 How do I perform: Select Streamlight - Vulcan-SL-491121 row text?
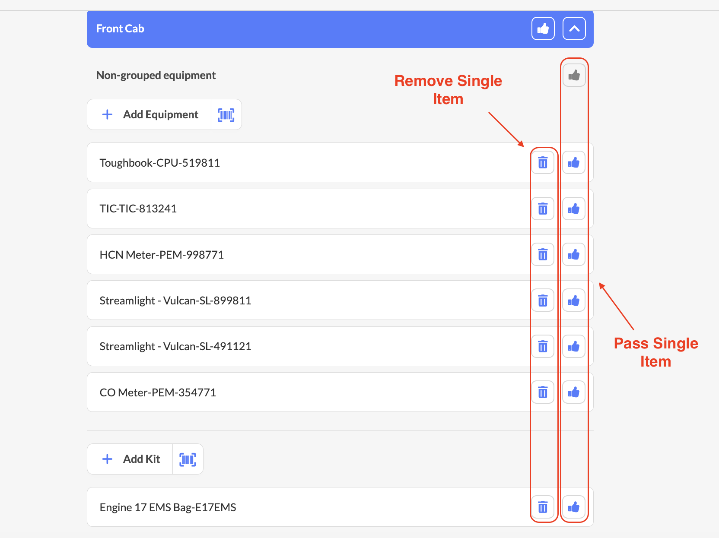point(175,346)
